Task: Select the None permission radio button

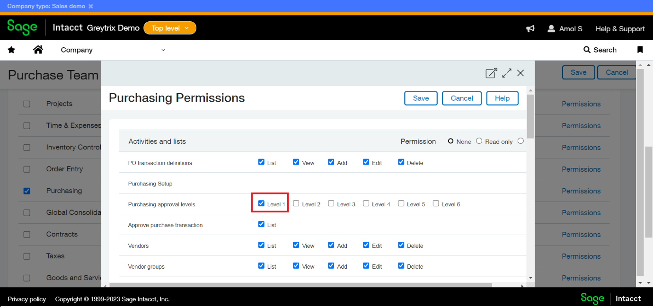Action: pyautogui.click(x=451, y=141)
